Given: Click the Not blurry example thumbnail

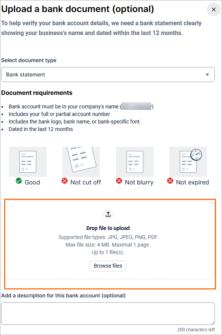Looking at the screenshot, I should (135, 162).
